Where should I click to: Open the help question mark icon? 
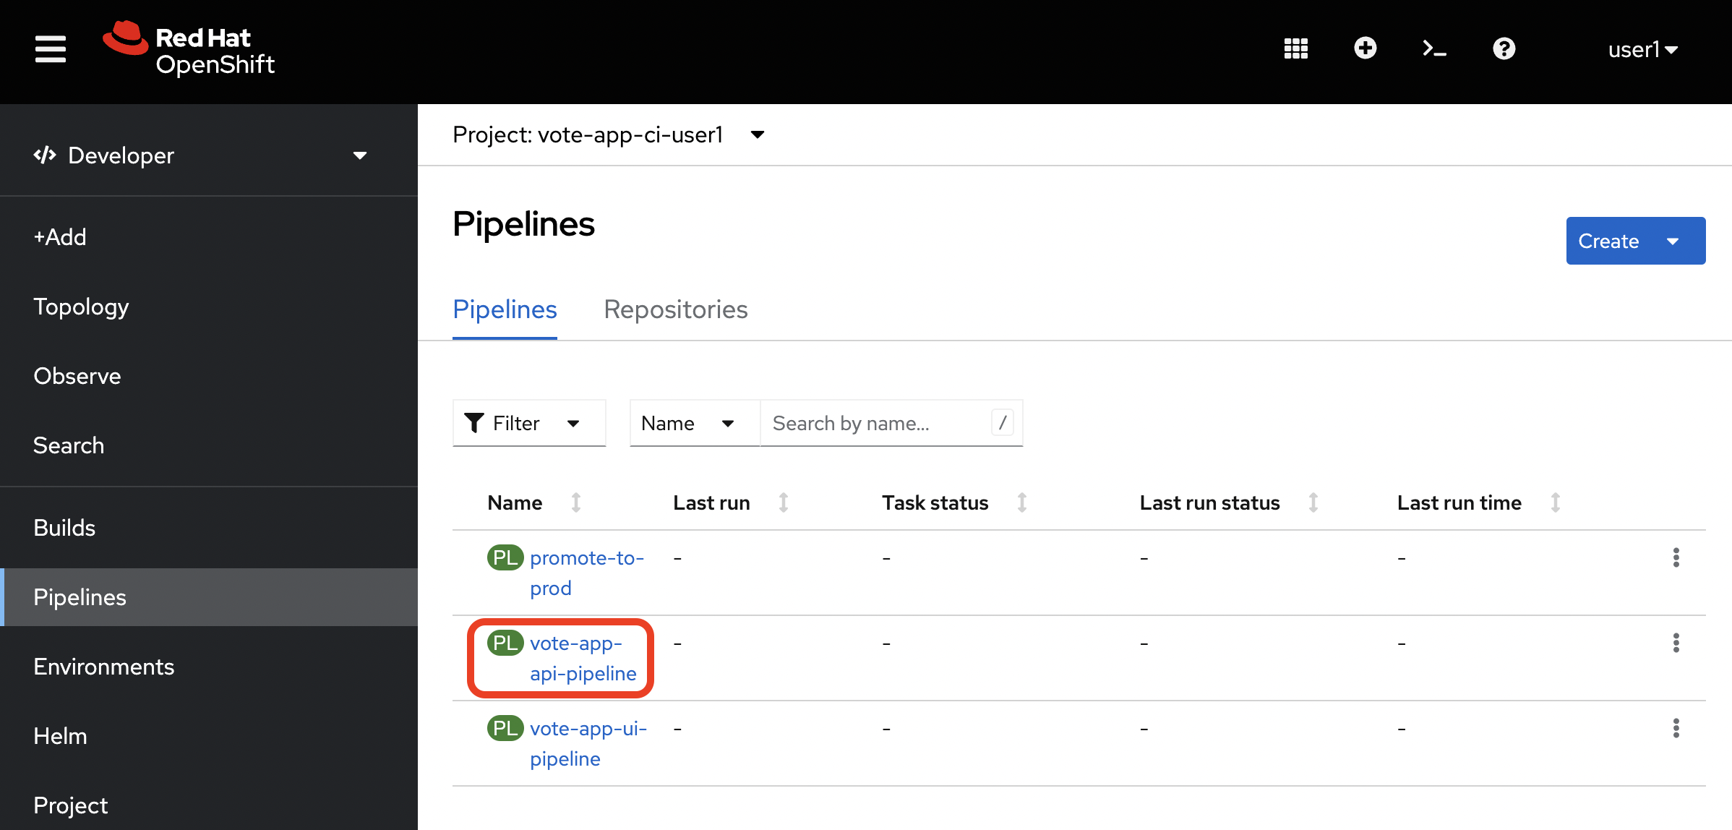click(x=1504, y=48)
